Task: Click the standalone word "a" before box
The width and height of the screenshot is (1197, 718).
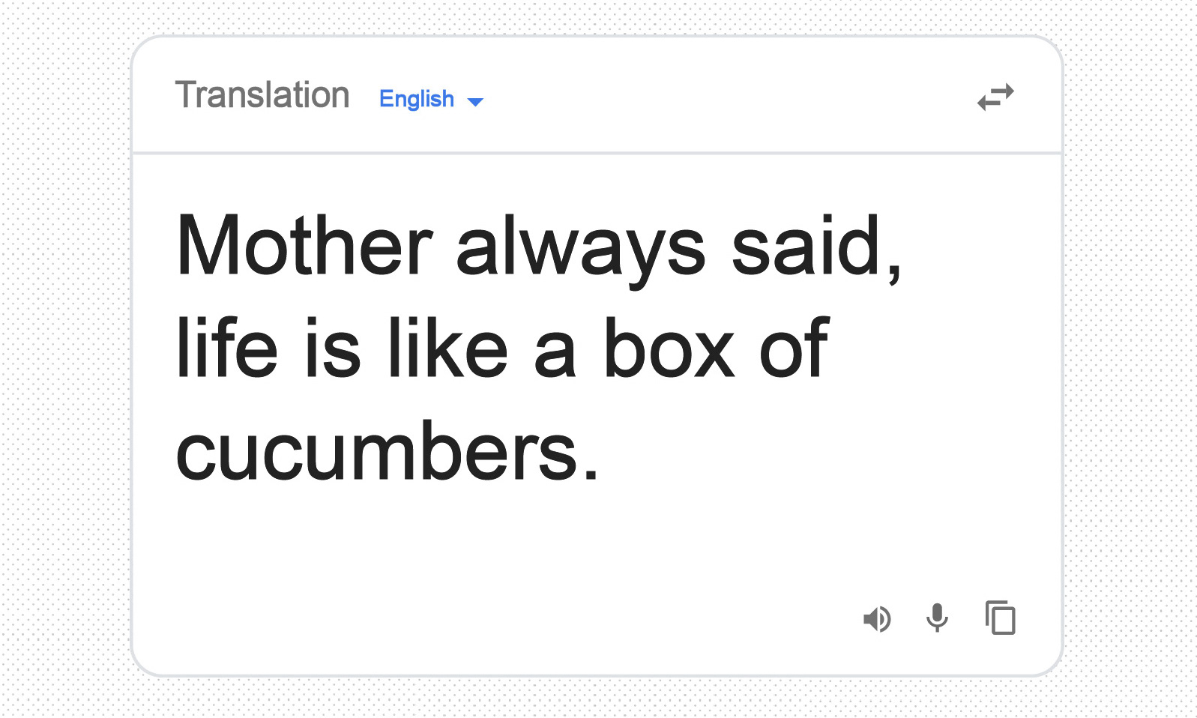Action: [555, 356]
